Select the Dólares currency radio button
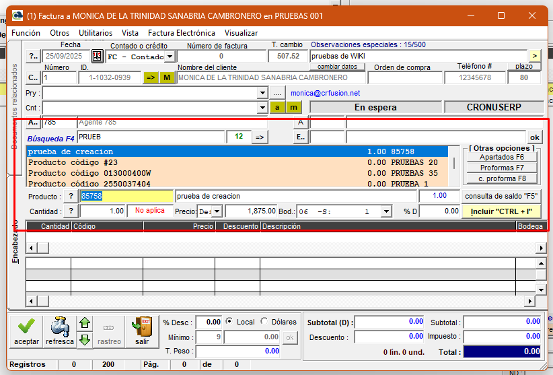The height and width of the screenshot is (375, 553). (264, 322)
